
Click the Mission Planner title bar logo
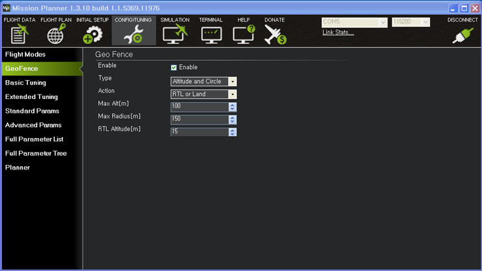6,8
